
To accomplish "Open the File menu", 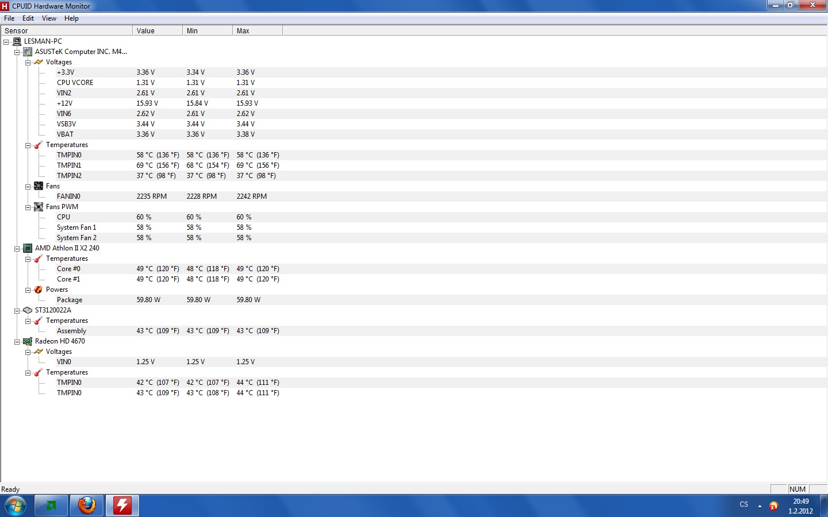I will click(x=9, y=18).
